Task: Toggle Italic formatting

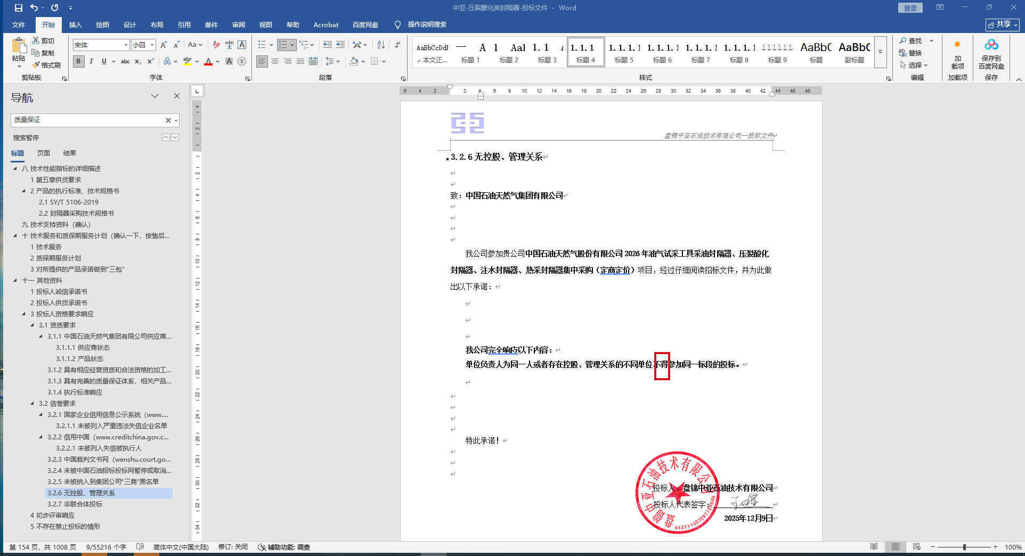Action: pos(91,61)
